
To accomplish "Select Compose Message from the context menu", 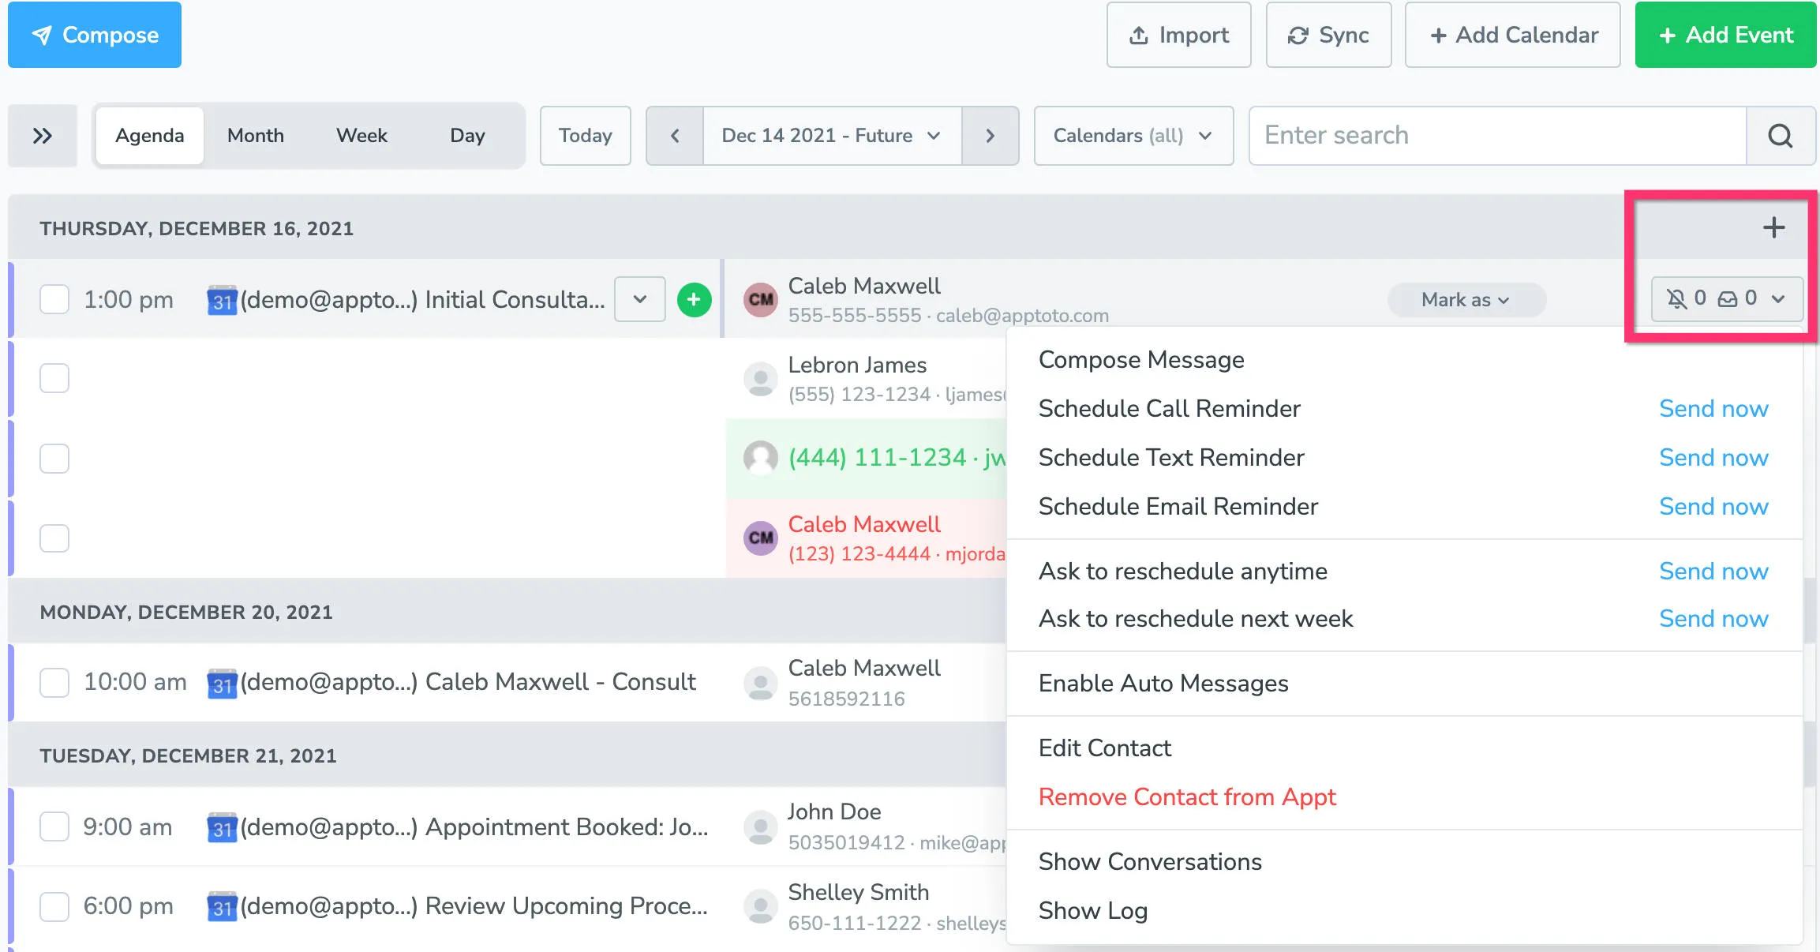I will (x=1141, y=360).
